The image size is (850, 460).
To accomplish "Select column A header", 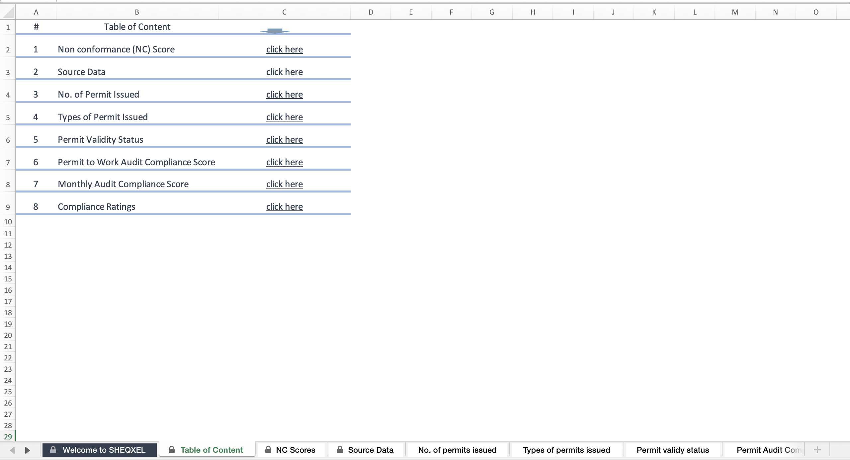I will [36, 12].
